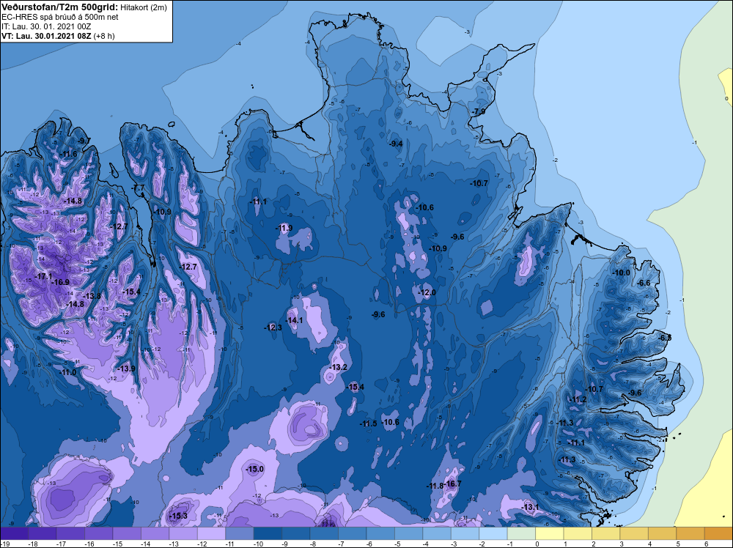733x548 pixels.
Task: Click the -11.9 temperature reading
Action: pos(284,228)
